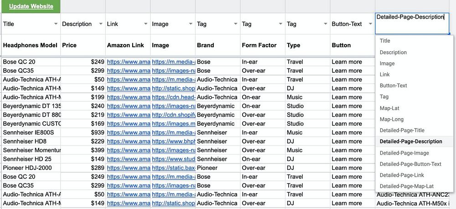Open Amazon link for Bose QC 20
Viewport: 456px width, 209px height.
point(129,62)
